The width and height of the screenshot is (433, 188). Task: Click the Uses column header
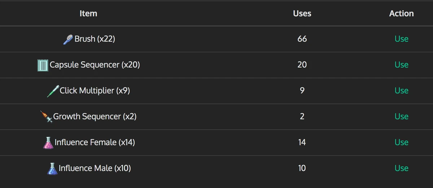tap(302, 14)
